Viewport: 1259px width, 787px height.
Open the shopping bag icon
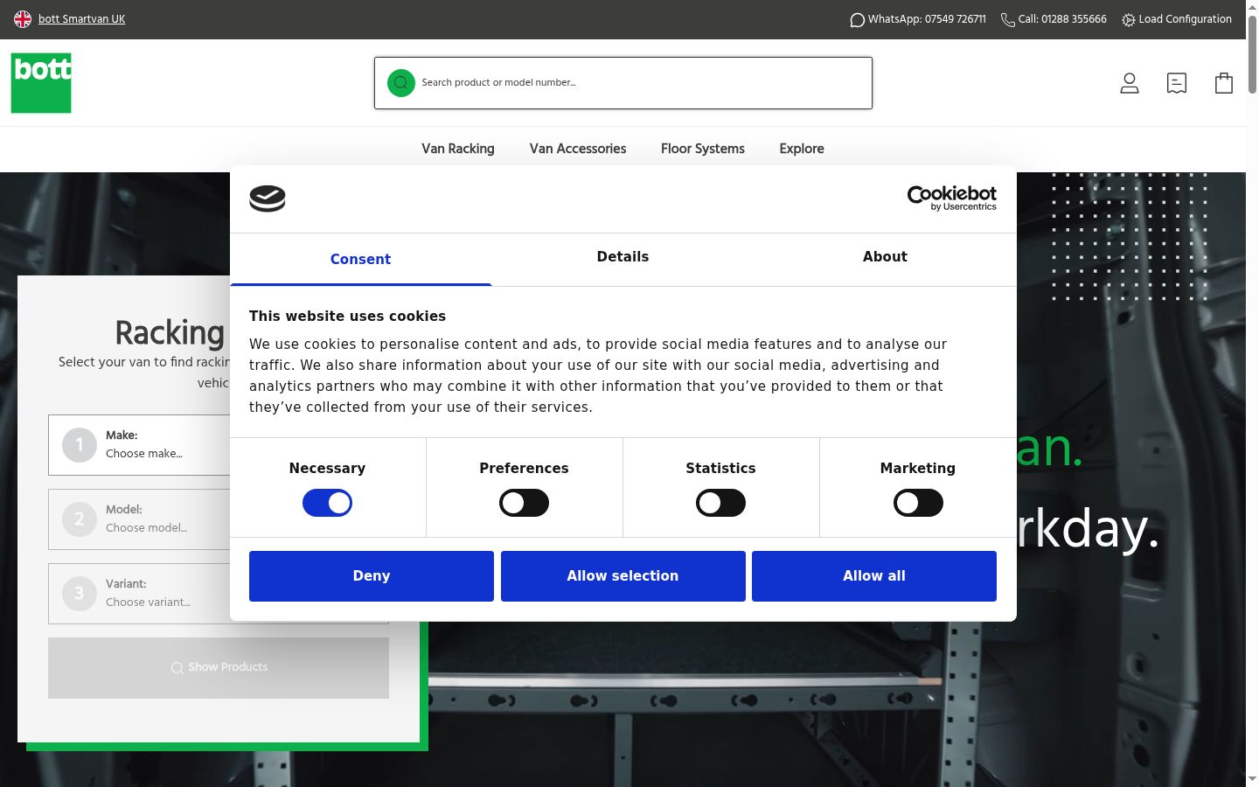point(1224,83)
